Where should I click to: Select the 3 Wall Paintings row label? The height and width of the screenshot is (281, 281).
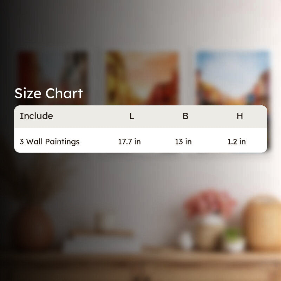(x=50, y=142)
